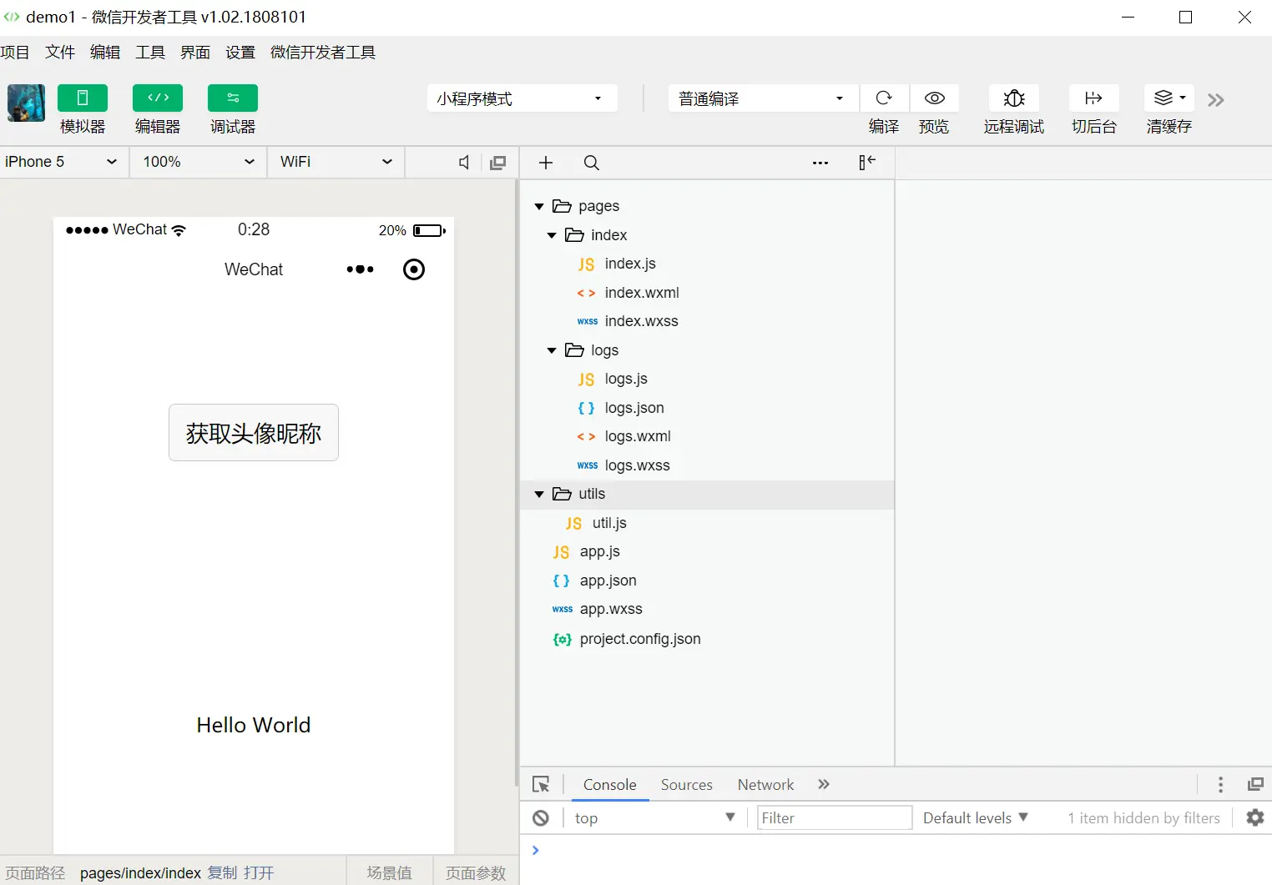Detach the simulator into separate window
This screenshot has height=885, width=1272.
pyautogui.click(x=498, y=163)
